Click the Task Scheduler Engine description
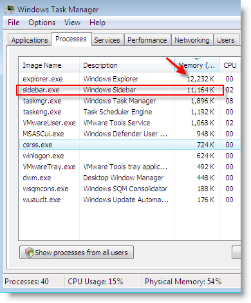 pyautogui.click(x=118, y=112)
